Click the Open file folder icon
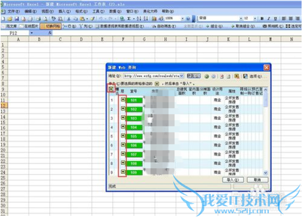 pyautogui.click(x=10, y=19)
